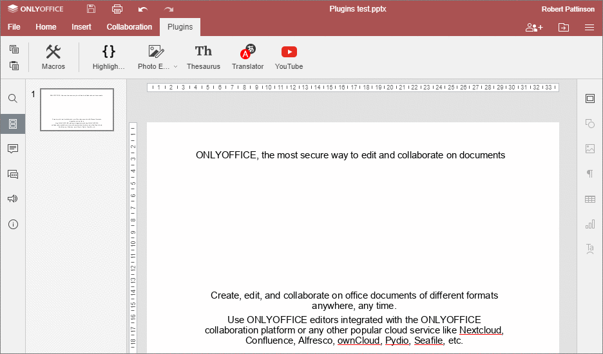Open Paragraph settings in right sidebar
The height and width of the screenshot is (354, 603).
590,174
